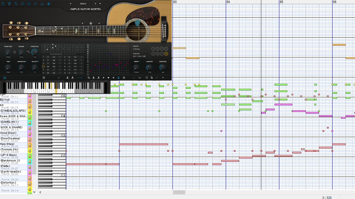Screen dimensions: 355x199
Task: Toggle speaker for Harp (Harp) track
Action: [x=30, y=145]
